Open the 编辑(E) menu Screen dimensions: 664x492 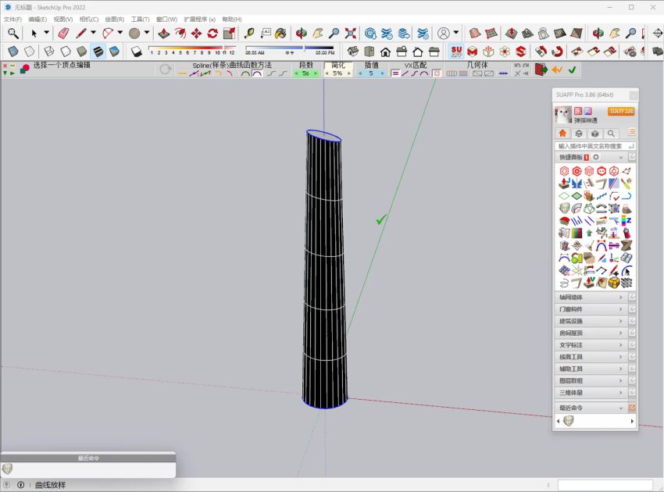click(37, 19)
